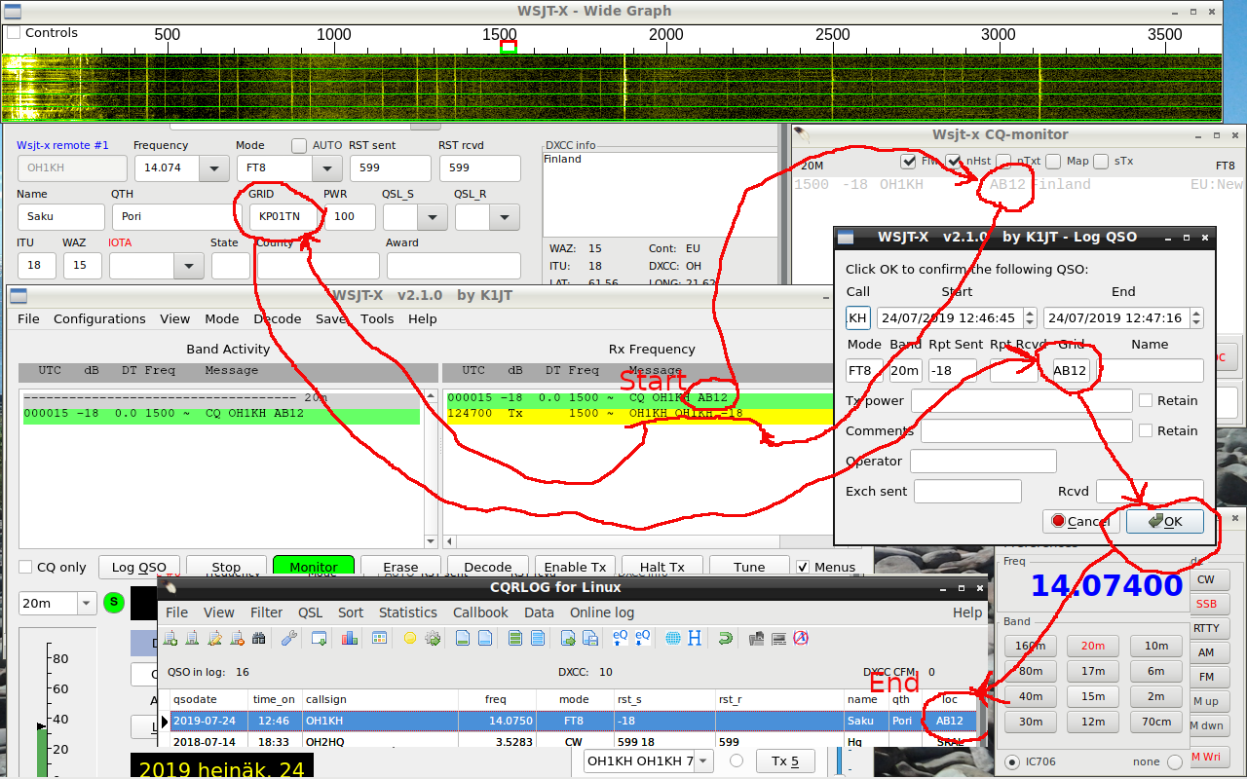Image resolution: width=1247 pixels, height=779 pixels.
Task: Click the Edit QSO pencil icon in CQRLOG
Action: point(214,638)
